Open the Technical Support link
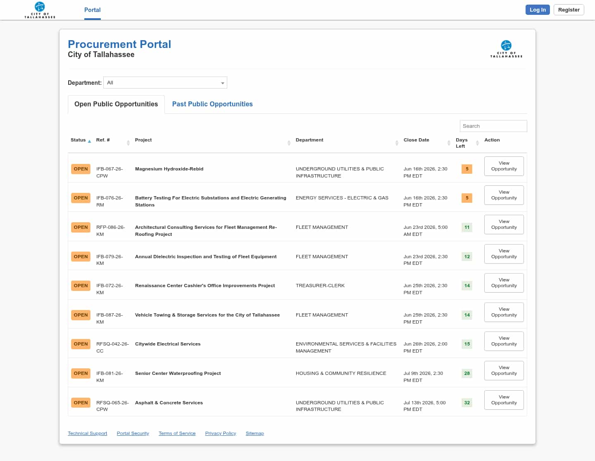 [x=87, y=433]
